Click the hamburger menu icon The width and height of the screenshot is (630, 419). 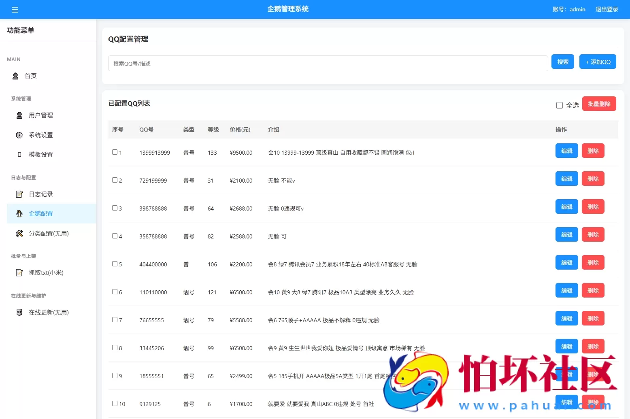pyautogui.click(x=15, y=9)
